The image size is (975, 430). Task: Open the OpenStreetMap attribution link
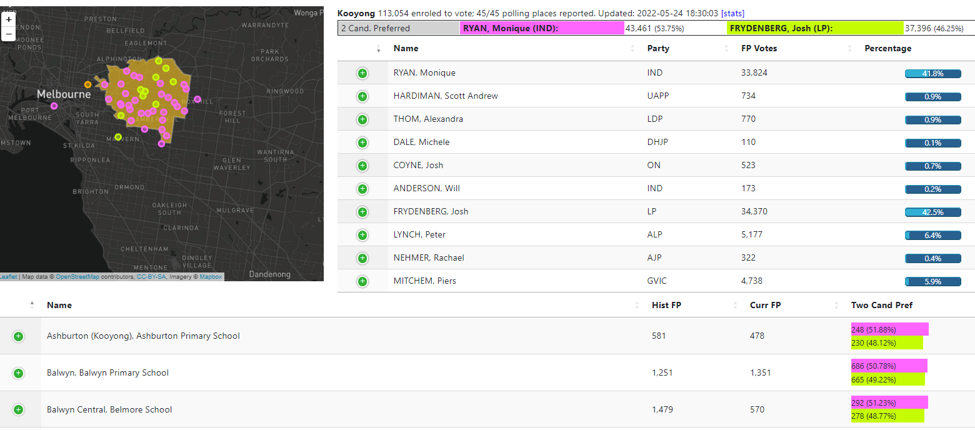coord(77,277)
